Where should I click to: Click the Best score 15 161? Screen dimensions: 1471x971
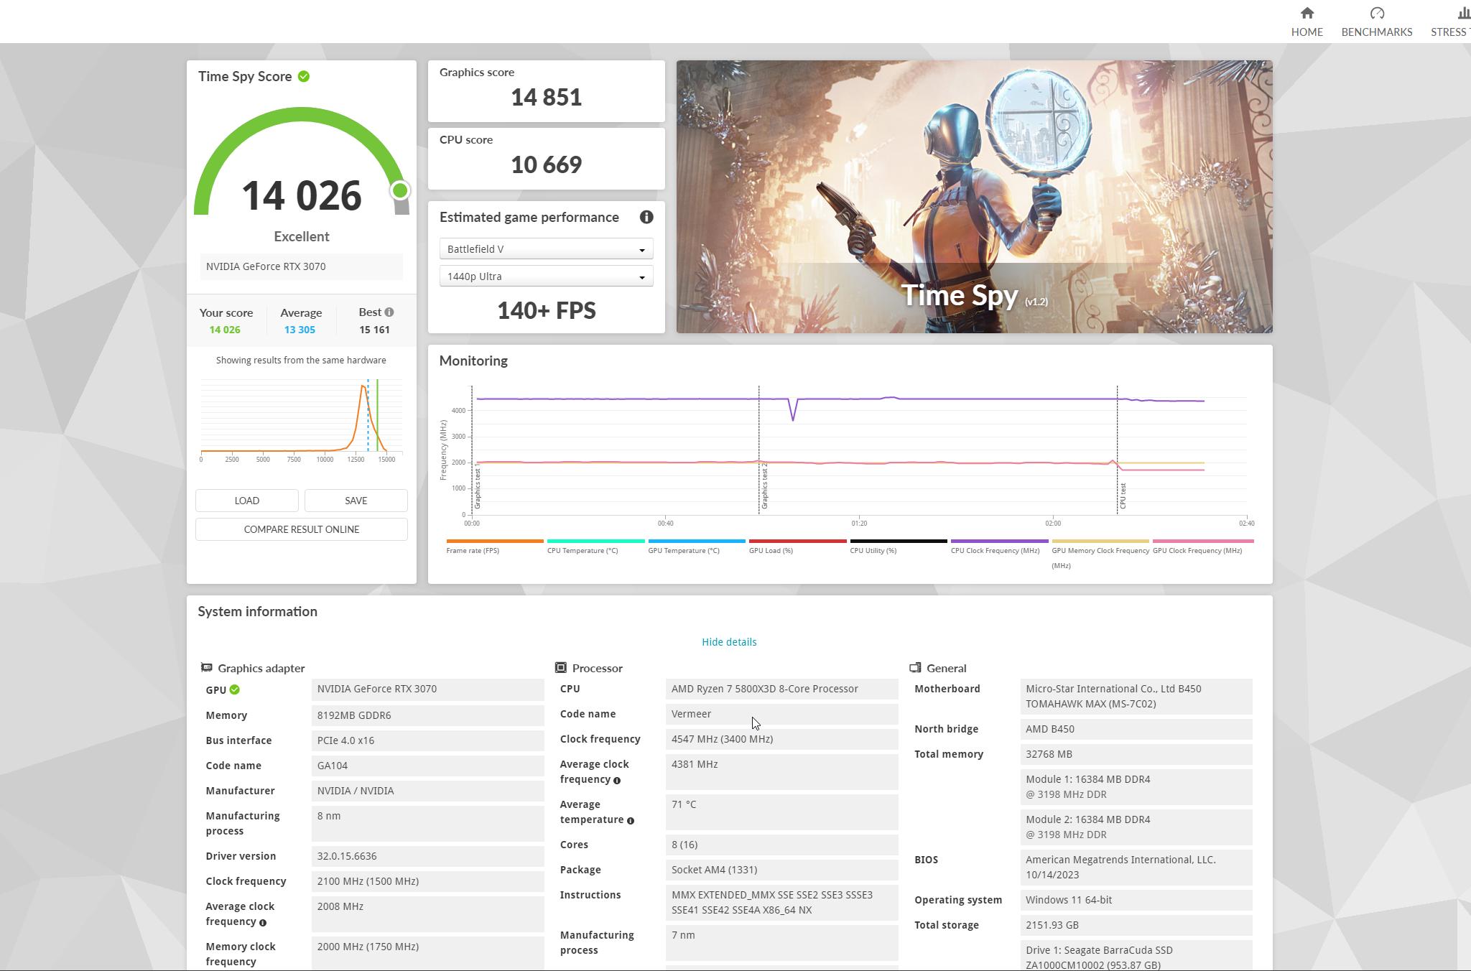click(374, 330)
